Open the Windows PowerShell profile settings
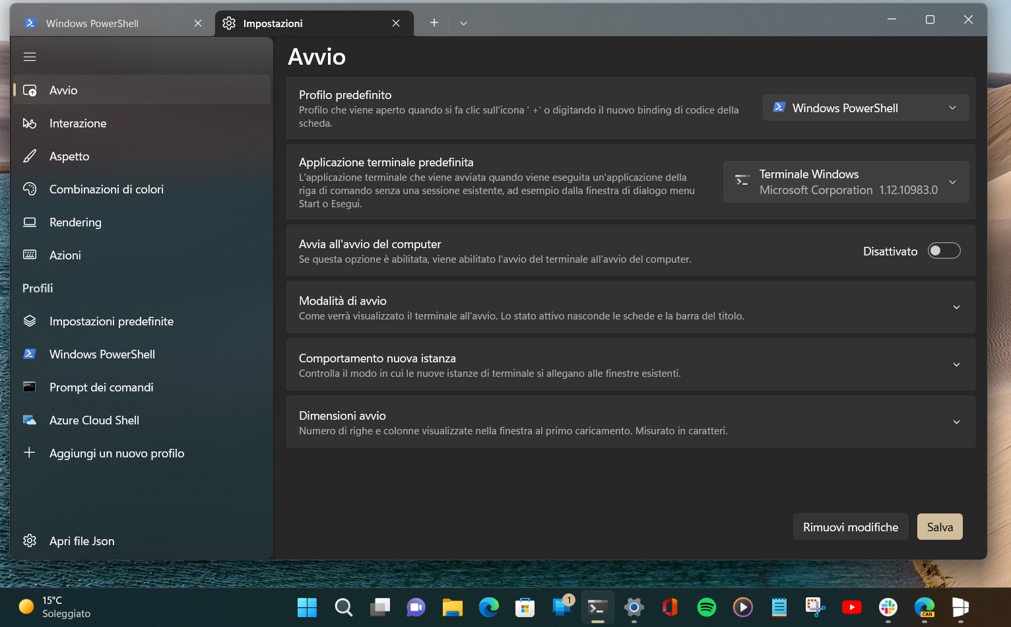This screenshot has width=1011, height=627. tap(142, 354)
